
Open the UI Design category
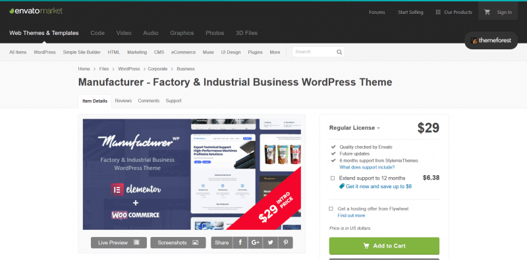[231, 53]
